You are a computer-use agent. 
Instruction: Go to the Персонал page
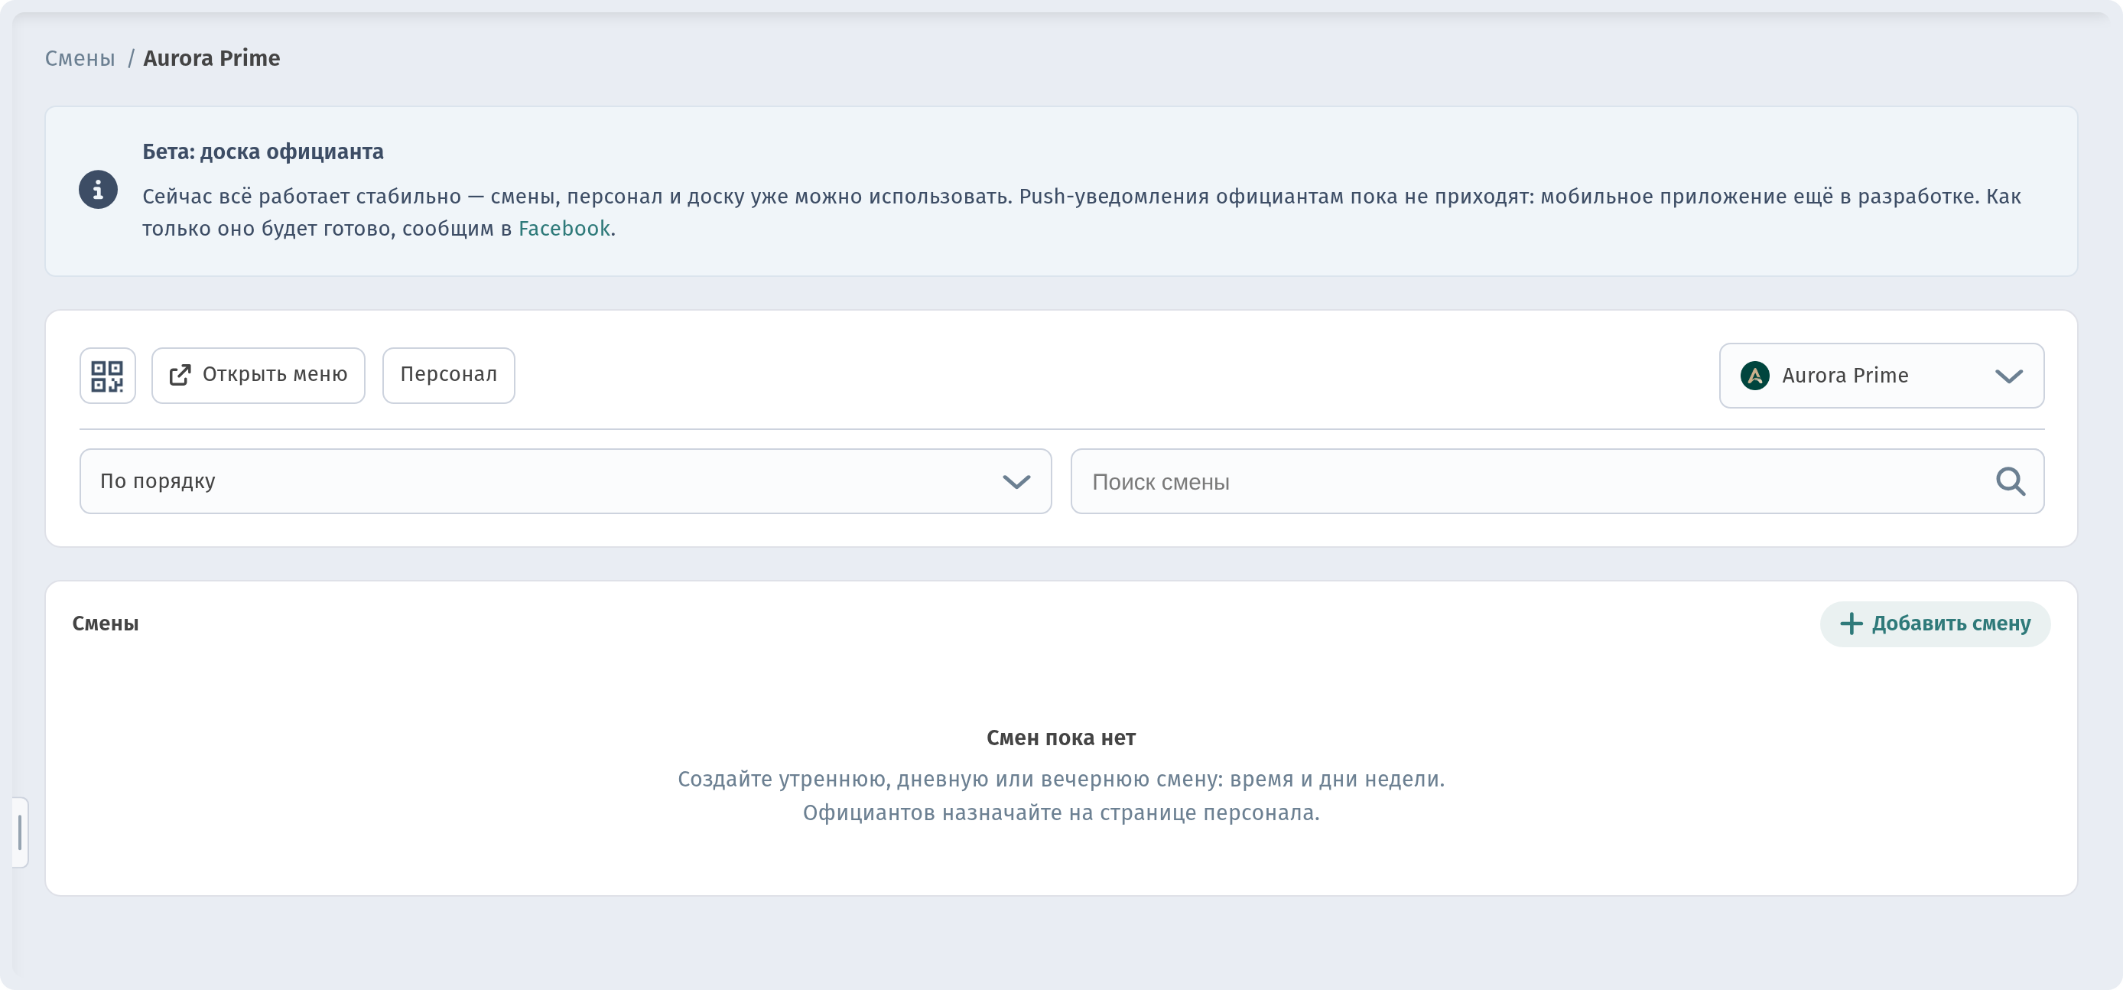click(448, 376)
